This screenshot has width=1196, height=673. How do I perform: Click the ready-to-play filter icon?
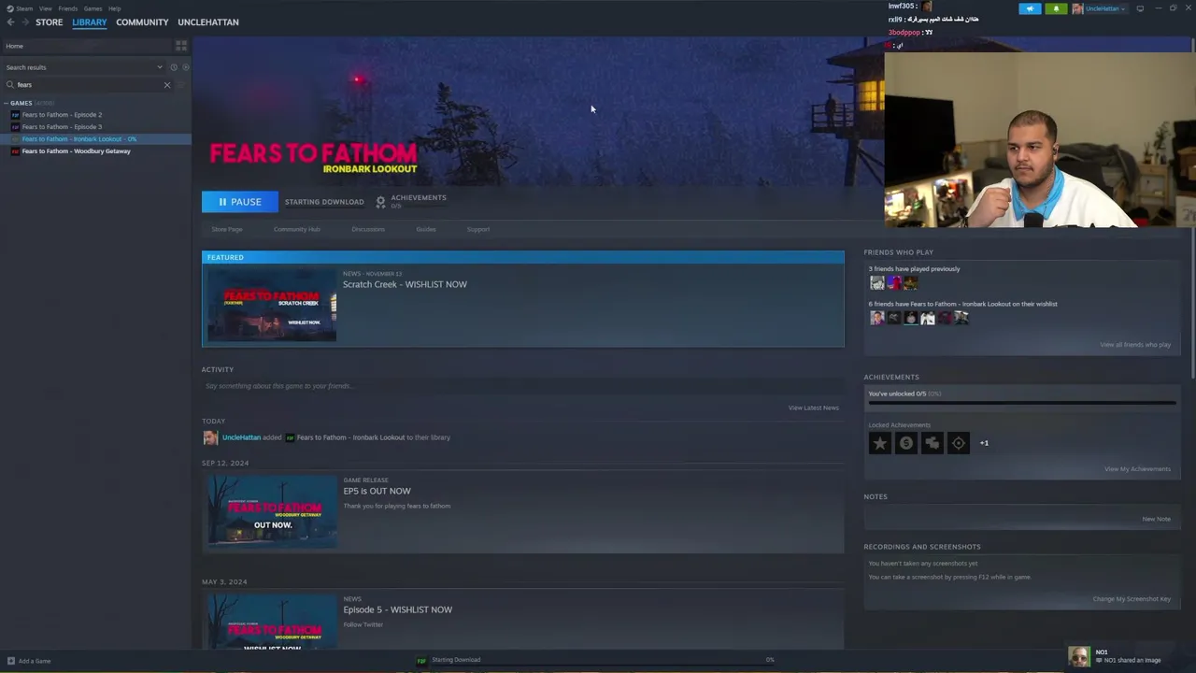point(185,67)
